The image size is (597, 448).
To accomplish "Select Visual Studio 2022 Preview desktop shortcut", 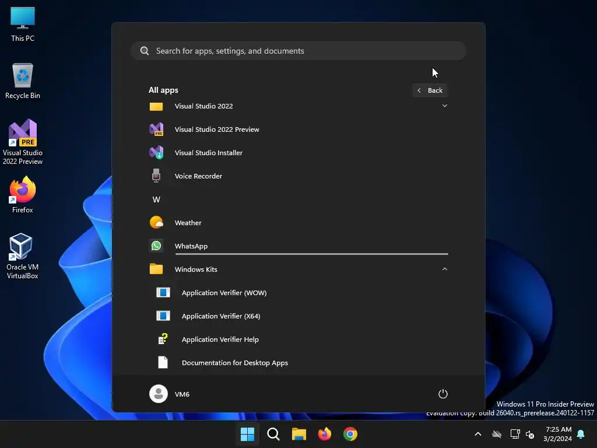I will pos(23,142).
